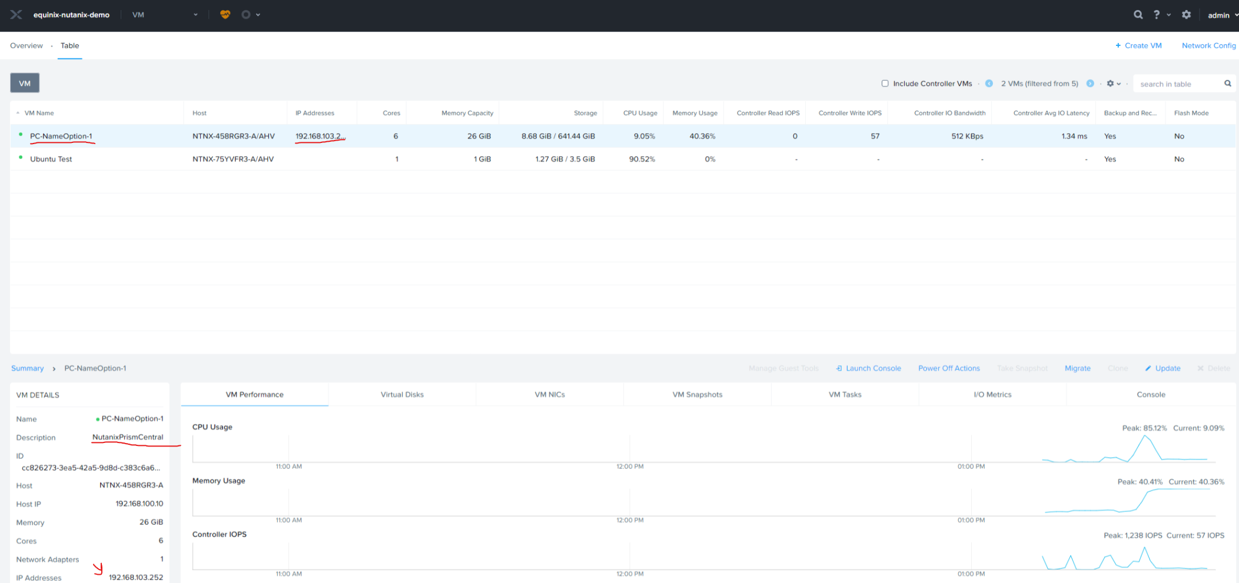The image size is (1239, 583).
Task: Go back to Summary breadcrumb
Action: click(27, 368)
